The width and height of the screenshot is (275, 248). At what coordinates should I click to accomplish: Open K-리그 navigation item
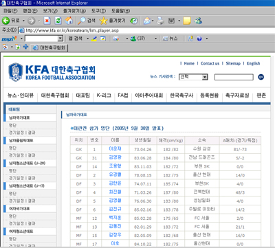tap(104, 95)
